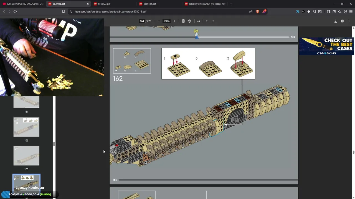355x199 pixels.
Task: Open the page 163 thumbnail
Action: pos(26,156)
